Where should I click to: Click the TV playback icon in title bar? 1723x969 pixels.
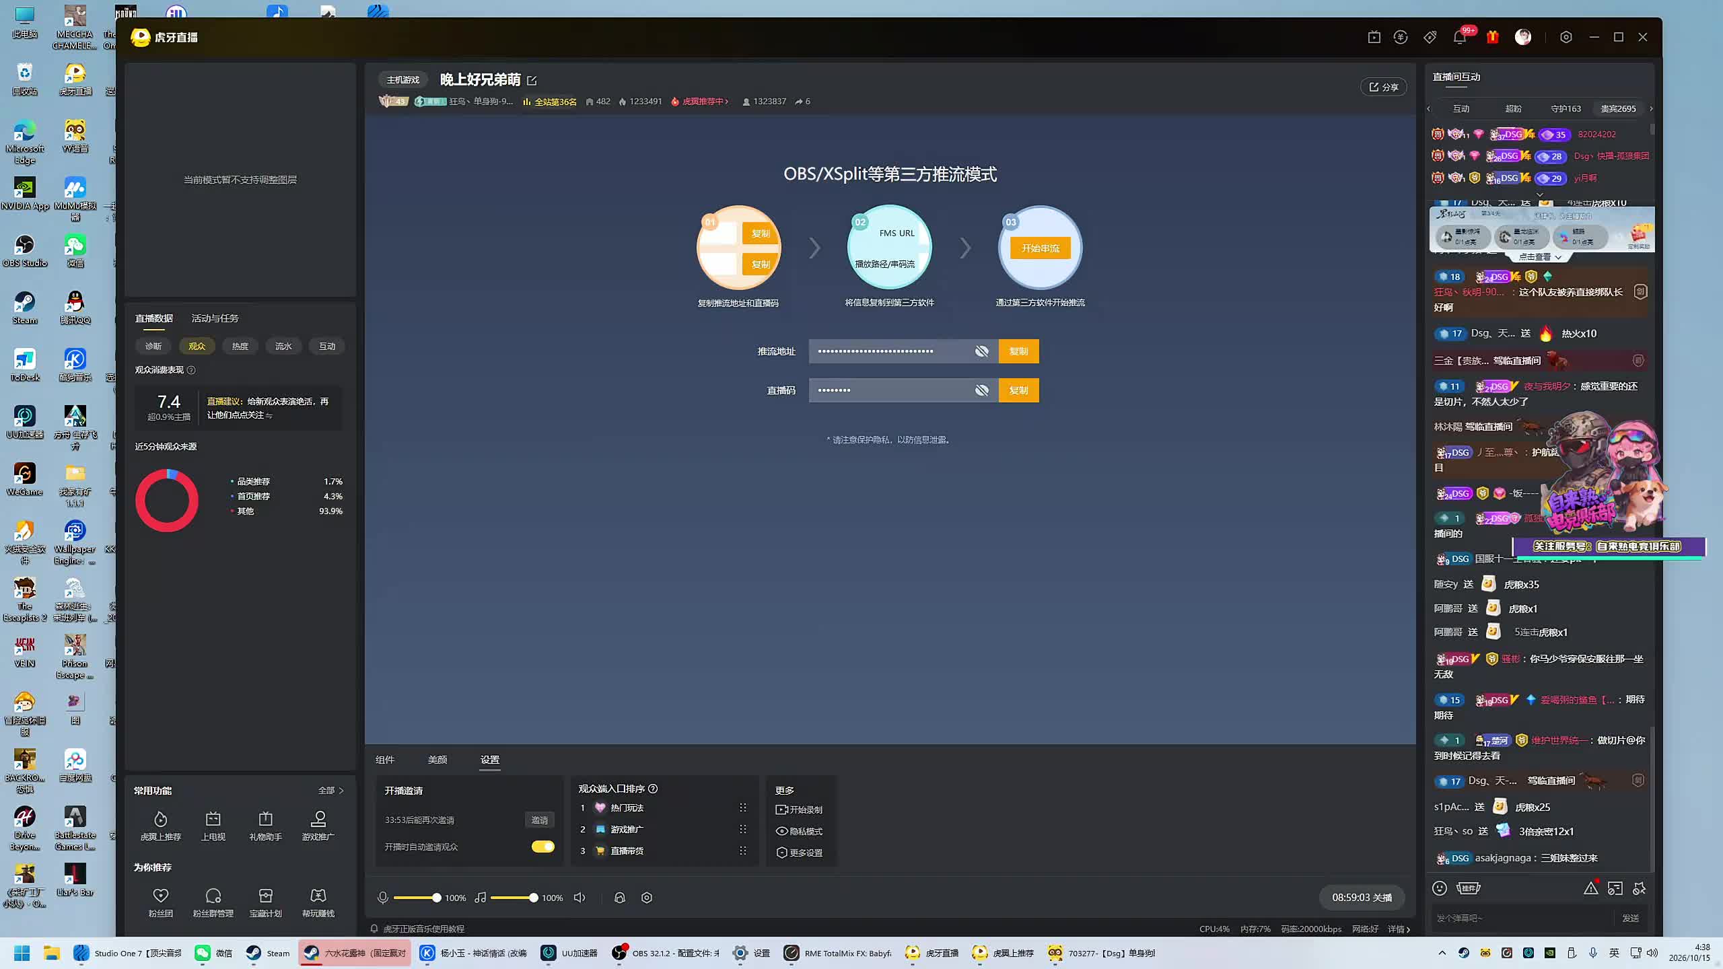[1374, 37]
